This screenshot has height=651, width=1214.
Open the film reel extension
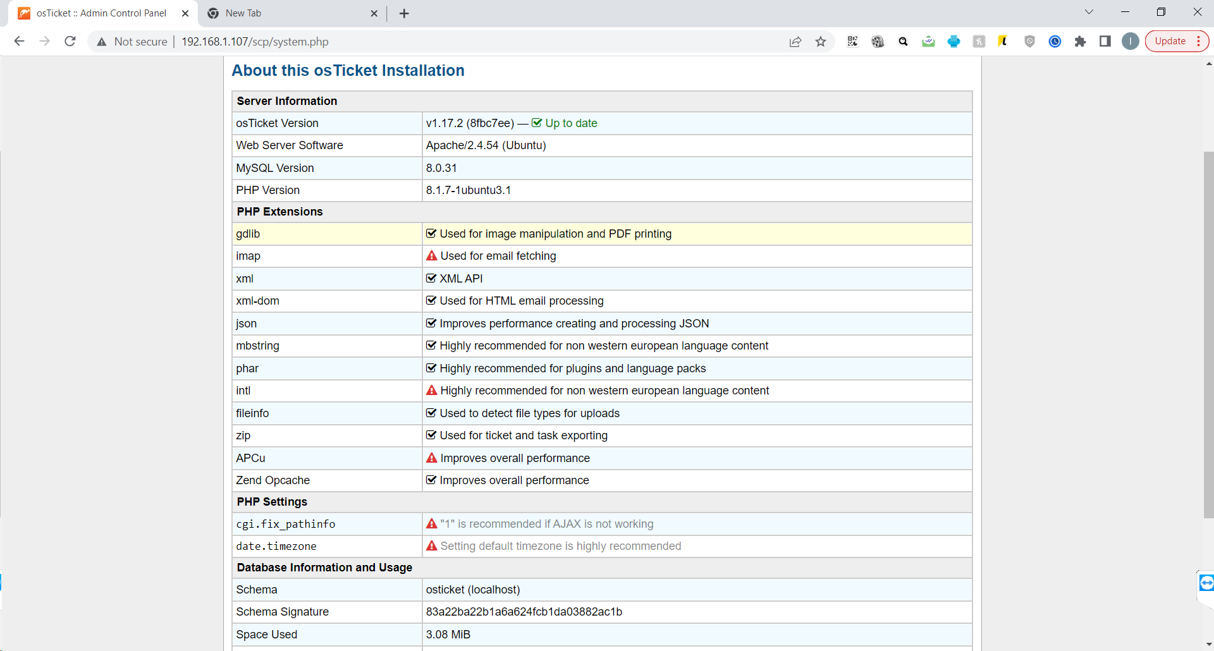coord(878,42)
